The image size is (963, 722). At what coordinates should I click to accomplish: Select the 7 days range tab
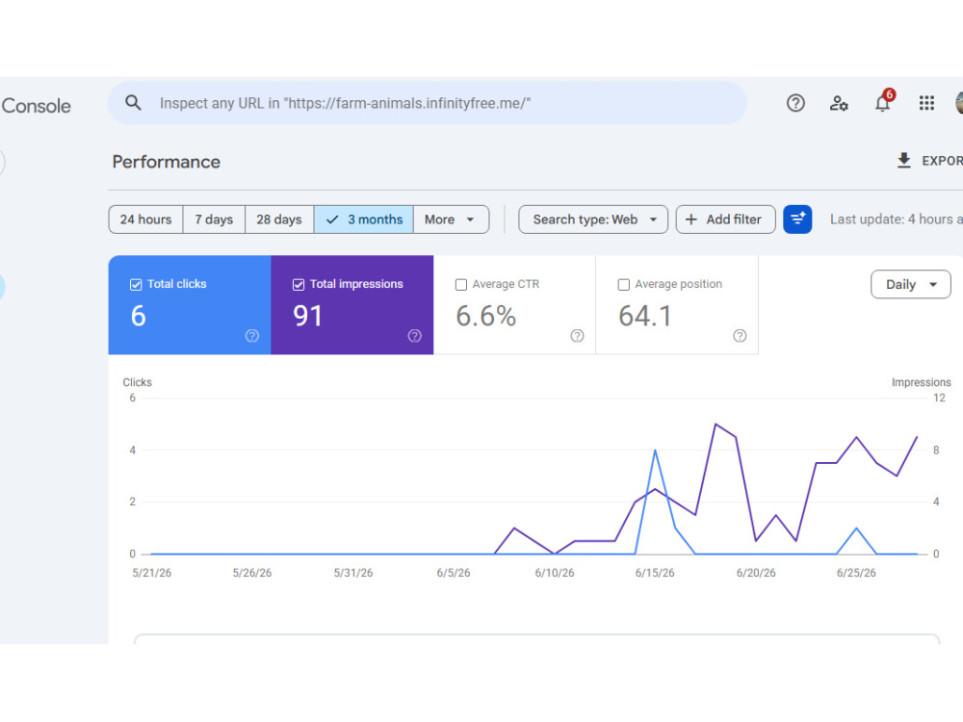[214, 219]
